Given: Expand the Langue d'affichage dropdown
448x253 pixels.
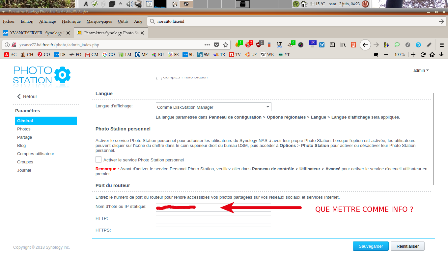Looking at the screenshot, I should [x=213, y=107].
